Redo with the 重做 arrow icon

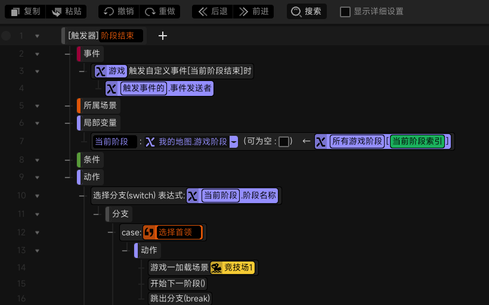pyautogui.click(x=150, y=12)
